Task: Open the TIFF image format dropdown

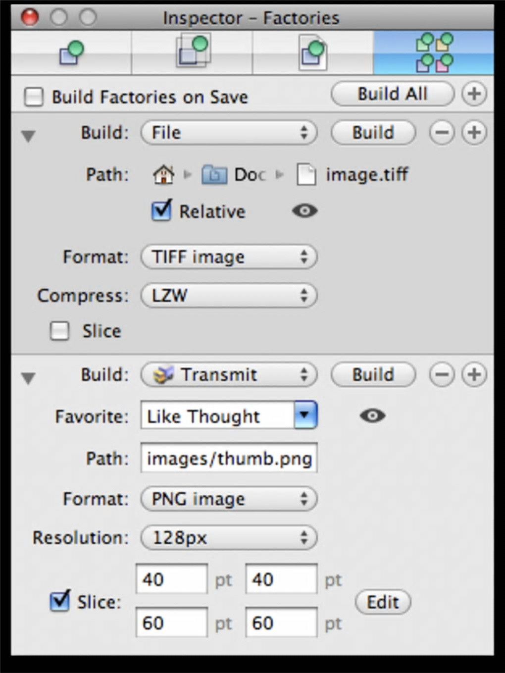Action: pos(229,257)
